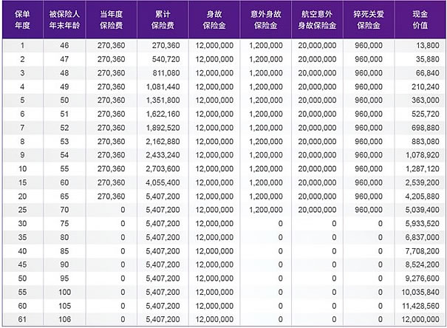Select the 意外身故保险金 column header
Image resolution: width=447 pixels, height=328 pixels.
(x=265, y=18)
